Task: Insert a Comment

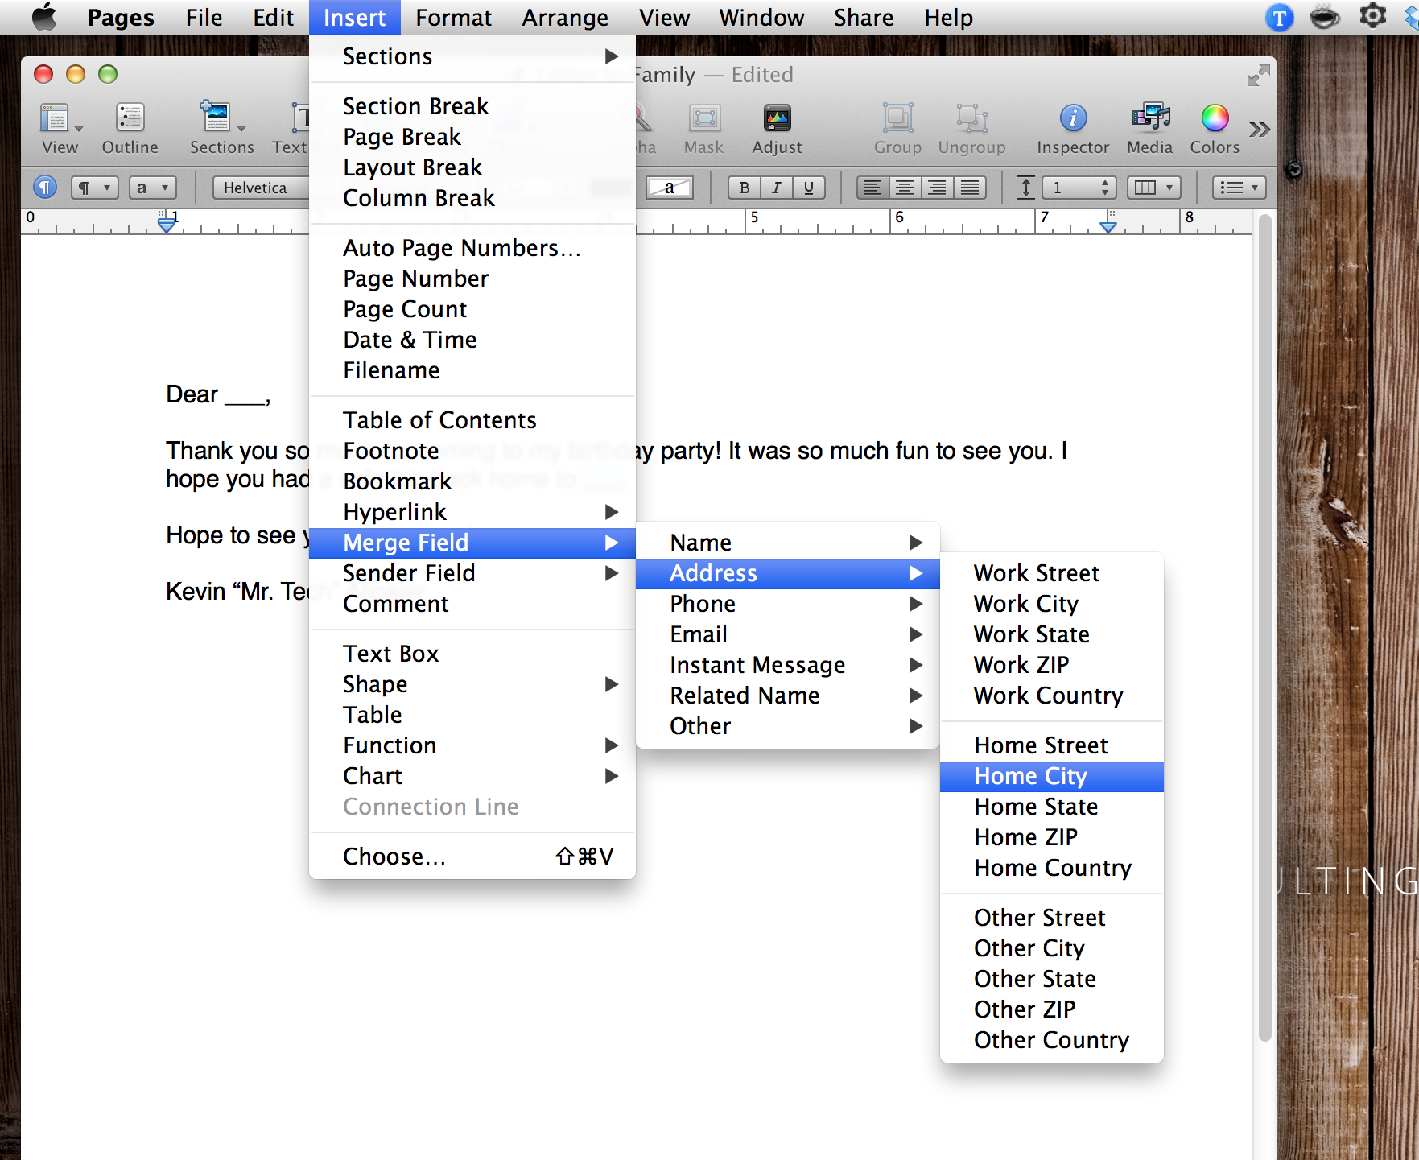Action: coord(472,604)
